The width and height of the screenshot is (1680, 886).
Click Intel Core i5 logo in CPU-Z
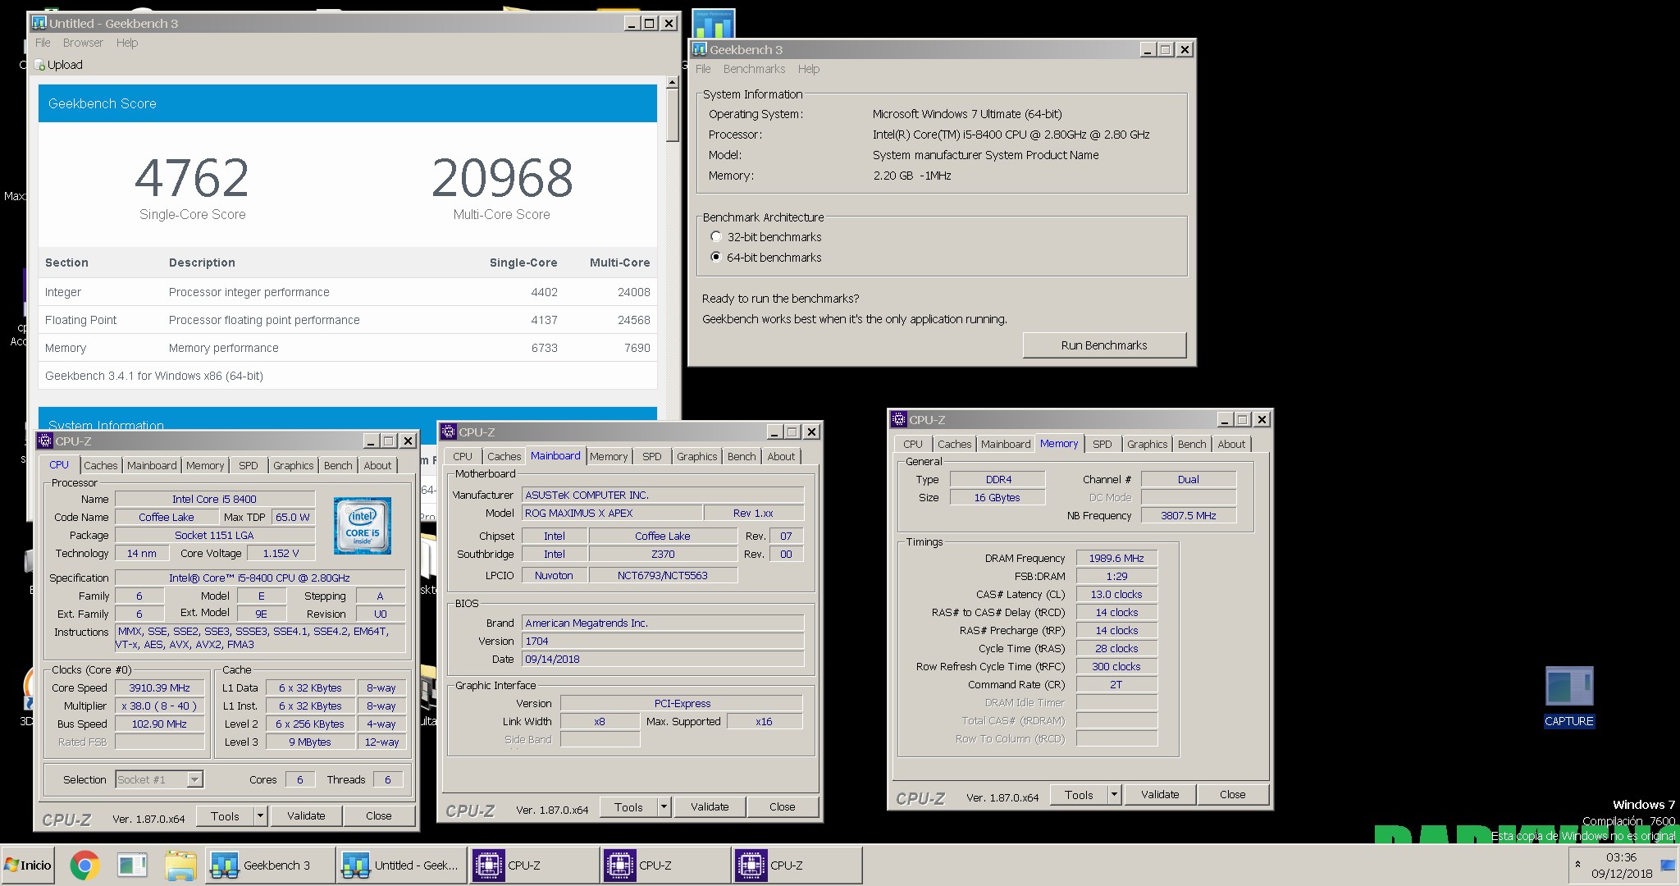[x=362, y=526]
